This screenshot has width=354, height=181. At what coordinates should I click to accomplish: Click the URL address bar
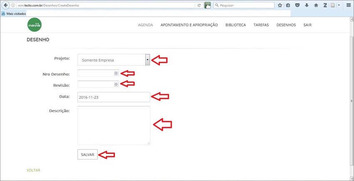coord(106,5)
